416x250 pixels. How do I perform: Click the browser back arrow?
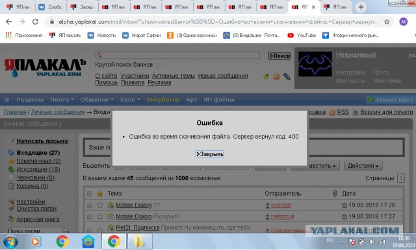8,21
